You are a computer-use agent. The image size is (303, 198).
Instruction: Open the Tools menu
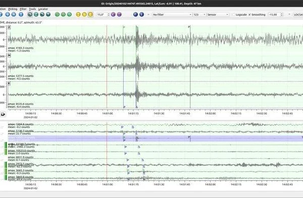[32, 9]
